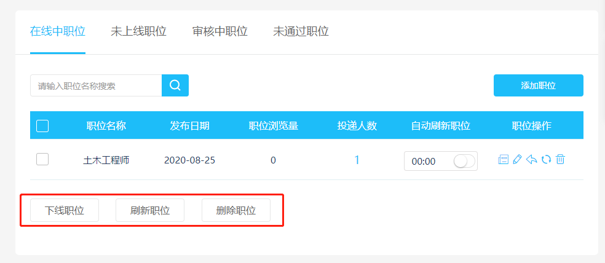The image size is (605, 263).
Task: Go to the 未通过职位 tab
Action: pyautogui.click(x=301, y=31)
